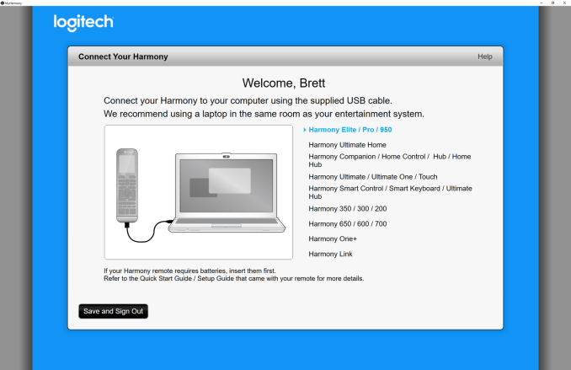Select Harmony Link option
The width and height of the screenshot is (571, 370).
(x=330, y=254)
